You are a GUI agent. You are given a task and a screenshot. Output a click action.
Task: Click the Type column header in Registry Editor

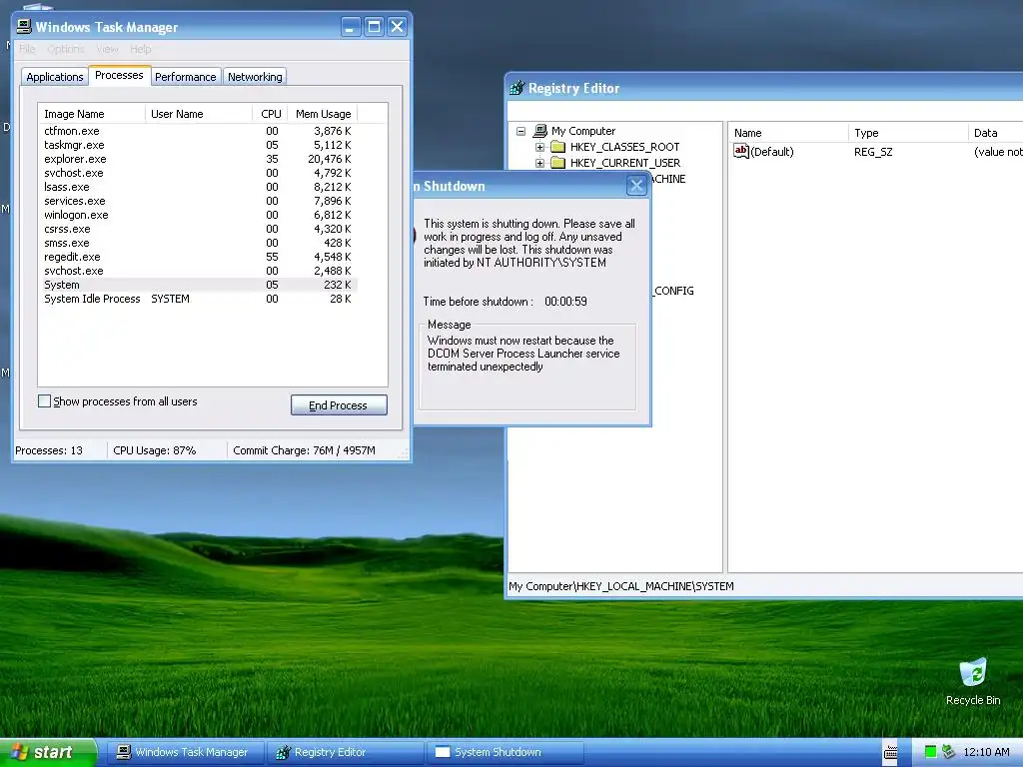[907, 133]
